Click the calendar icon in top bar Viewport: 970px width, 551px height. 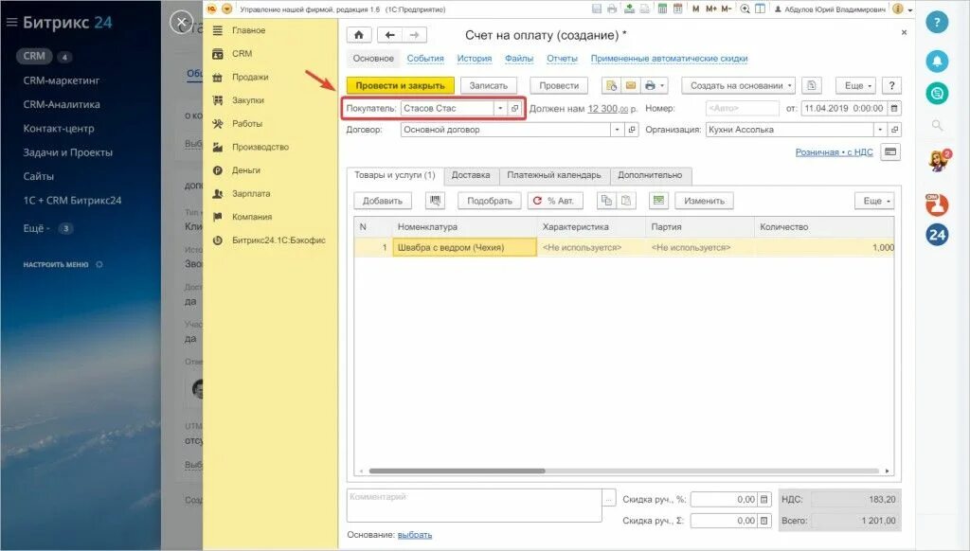pyautogui.click(x=677, y=9)
